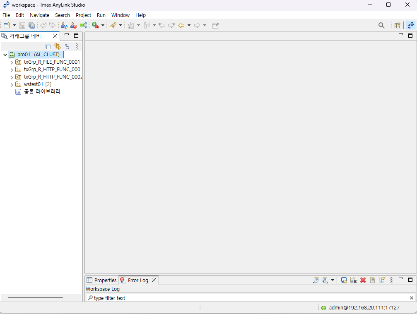Click the user icon with red cross
The width and height of the screenshot is (417, 314).
coord(74,25)
